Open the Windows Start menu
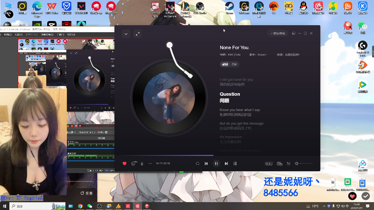This screenshot has width=374, height=210. click(x=5, y=206)
